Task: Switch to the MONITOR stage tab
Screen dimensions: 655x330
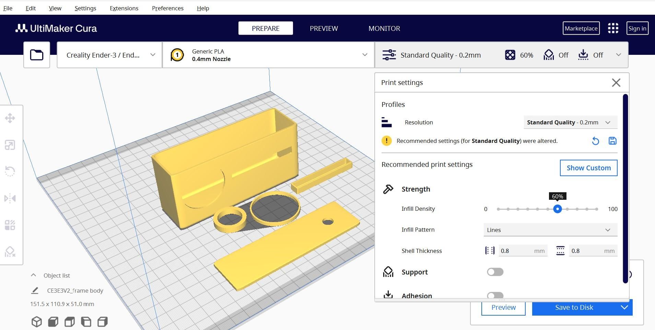Action: pyautogui.click(x=384, y=28)
